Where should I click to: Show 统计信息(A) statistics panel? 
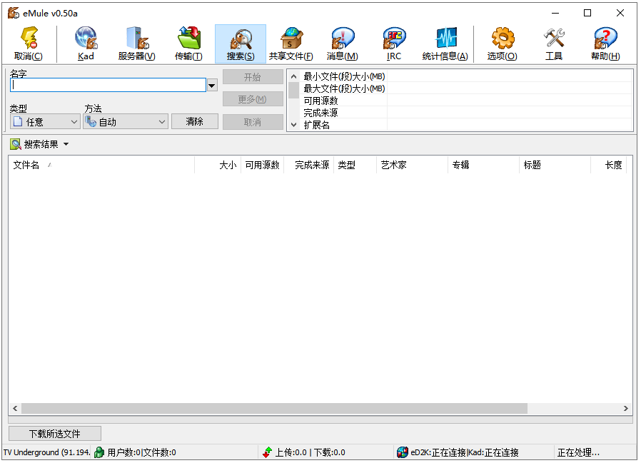coord(445,44)
